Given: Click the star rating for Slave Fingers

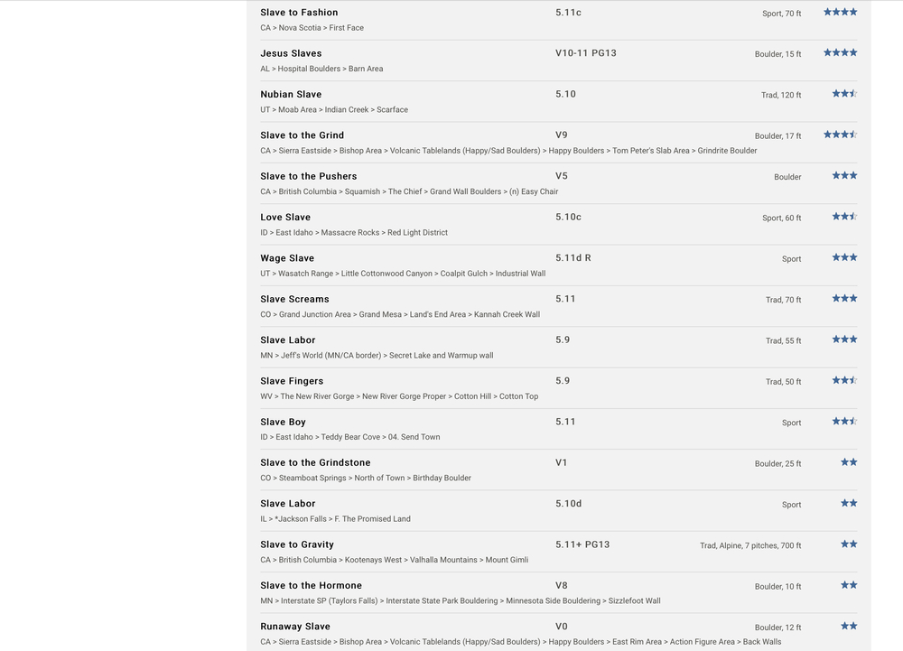Looking at the screenshot, I should pos(844,380).
